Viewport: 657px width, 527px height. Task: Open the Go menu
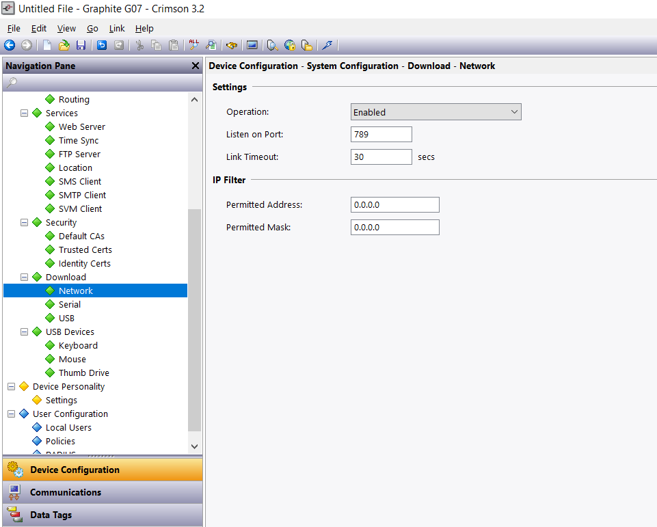coord(92,29)
